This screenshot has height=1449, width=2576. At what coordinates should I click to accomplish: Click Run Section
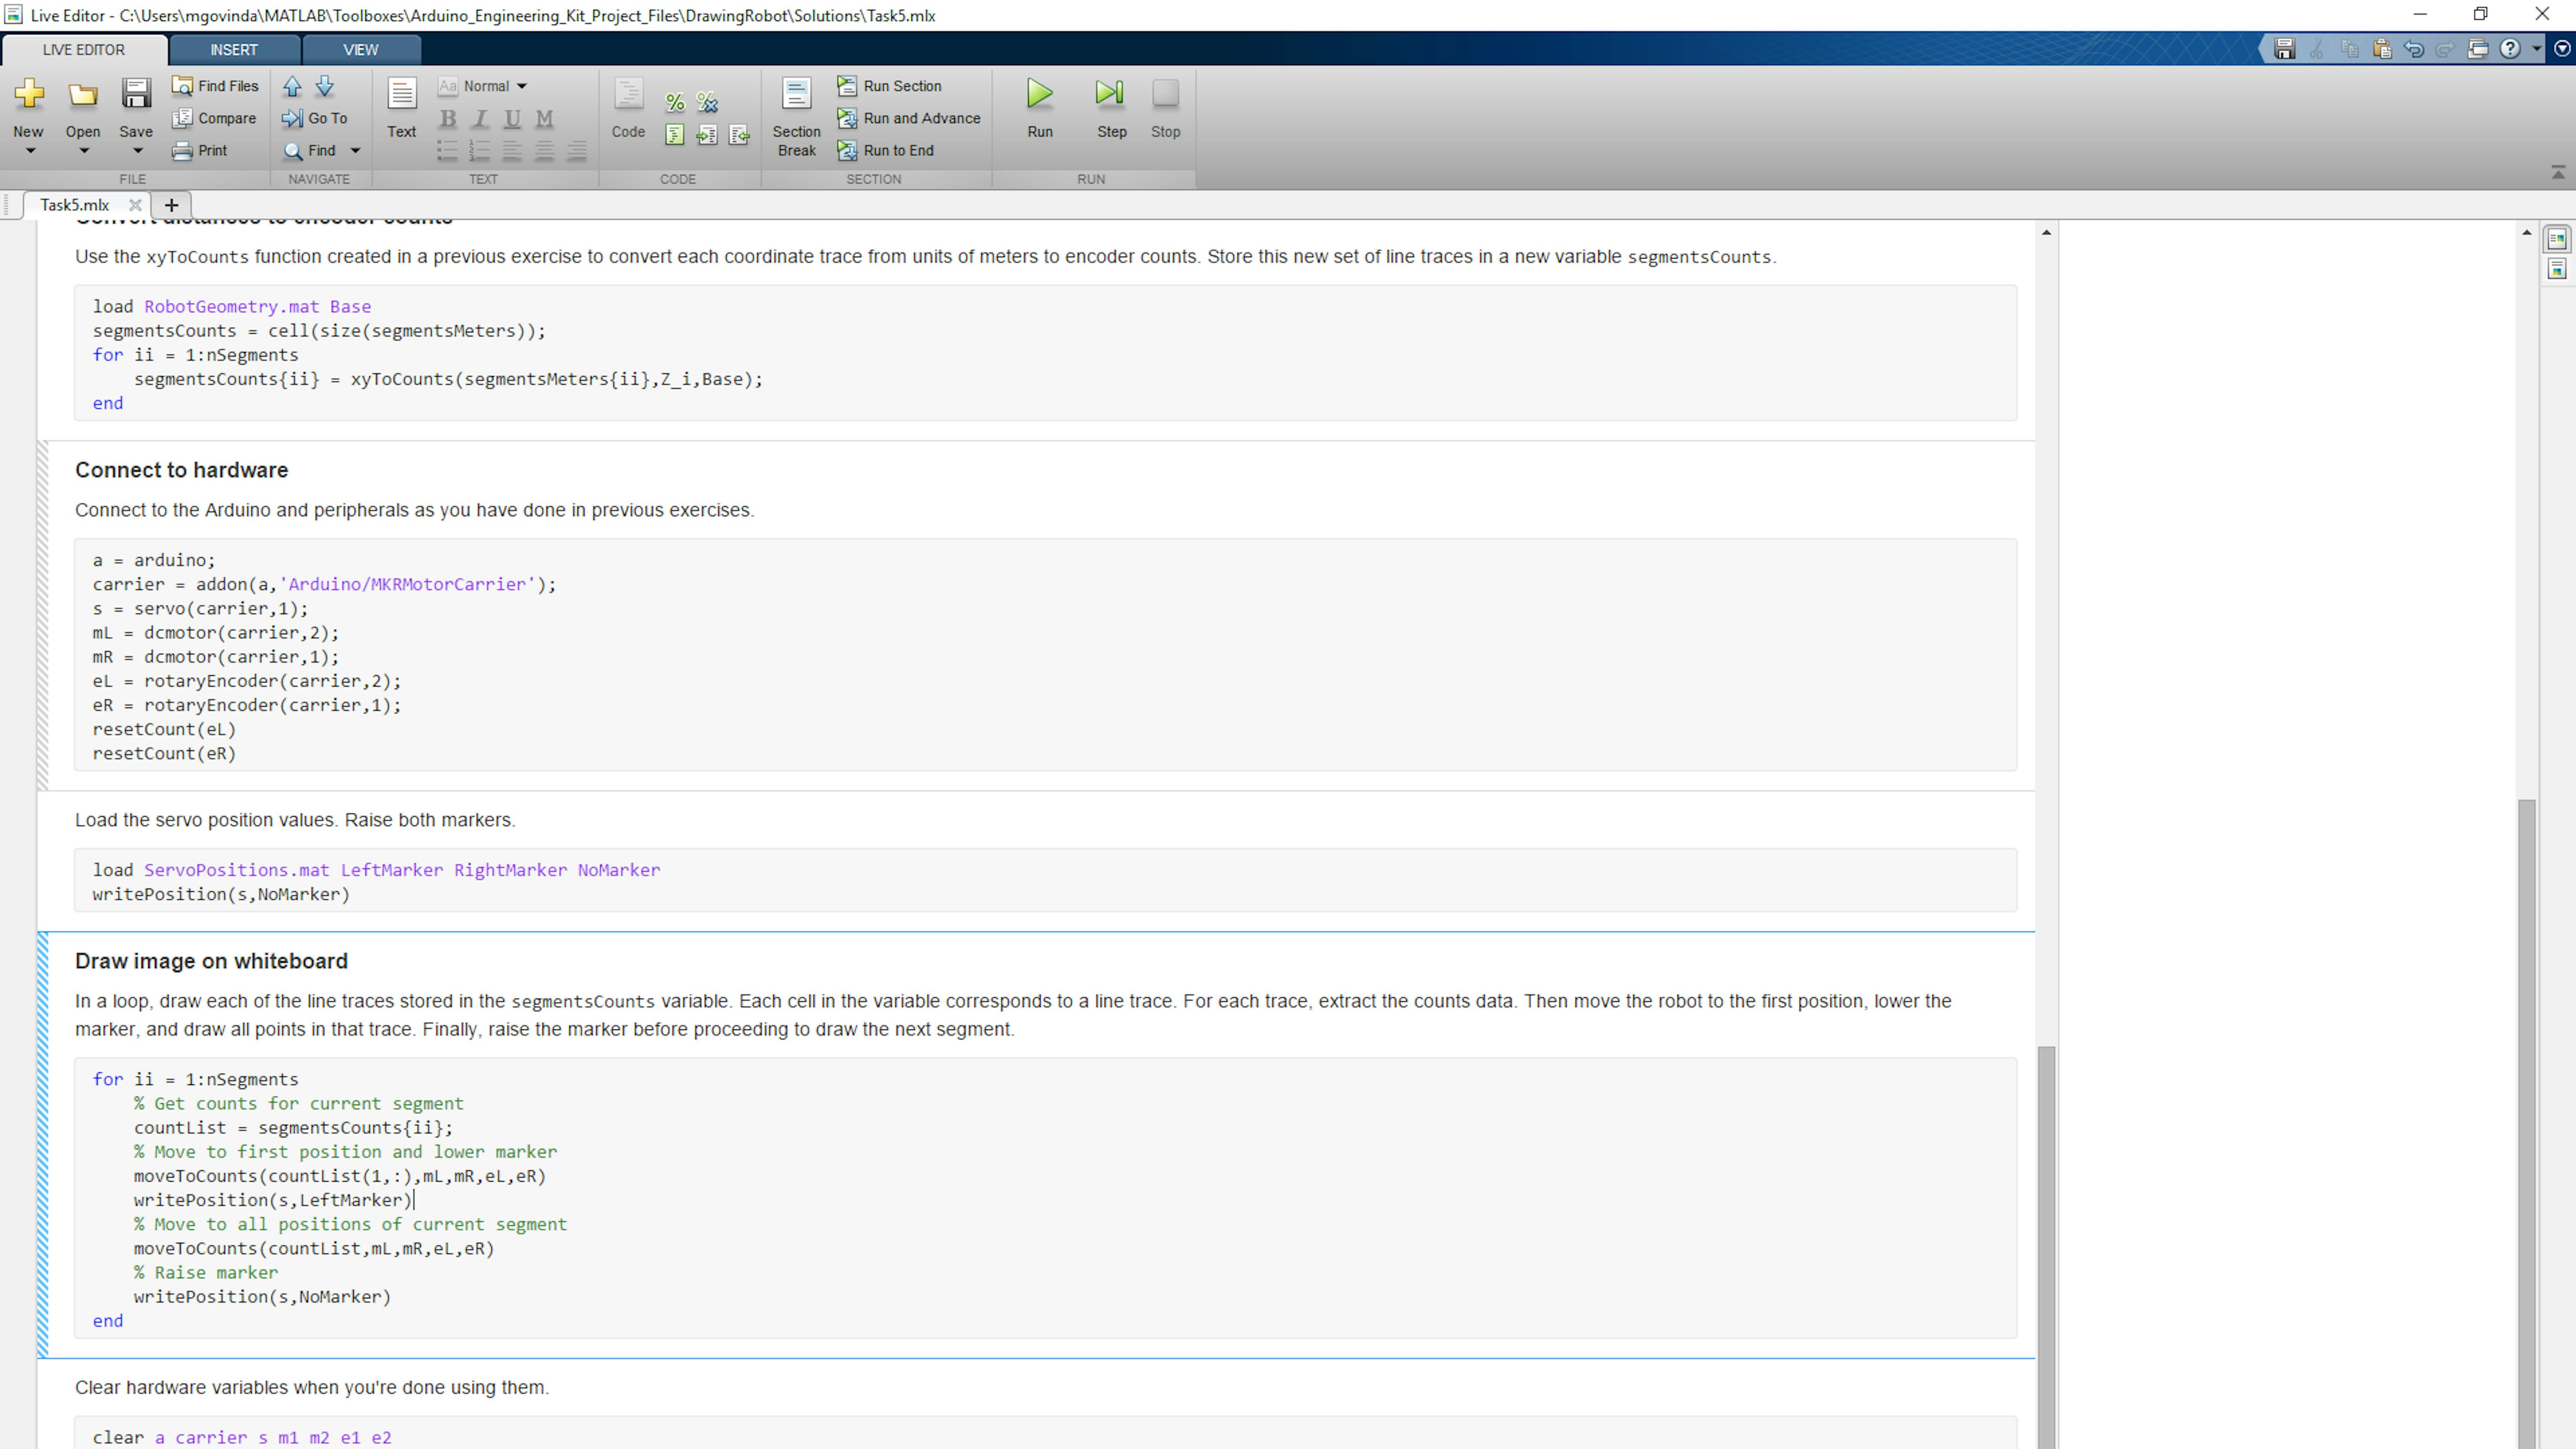[889, 86]
